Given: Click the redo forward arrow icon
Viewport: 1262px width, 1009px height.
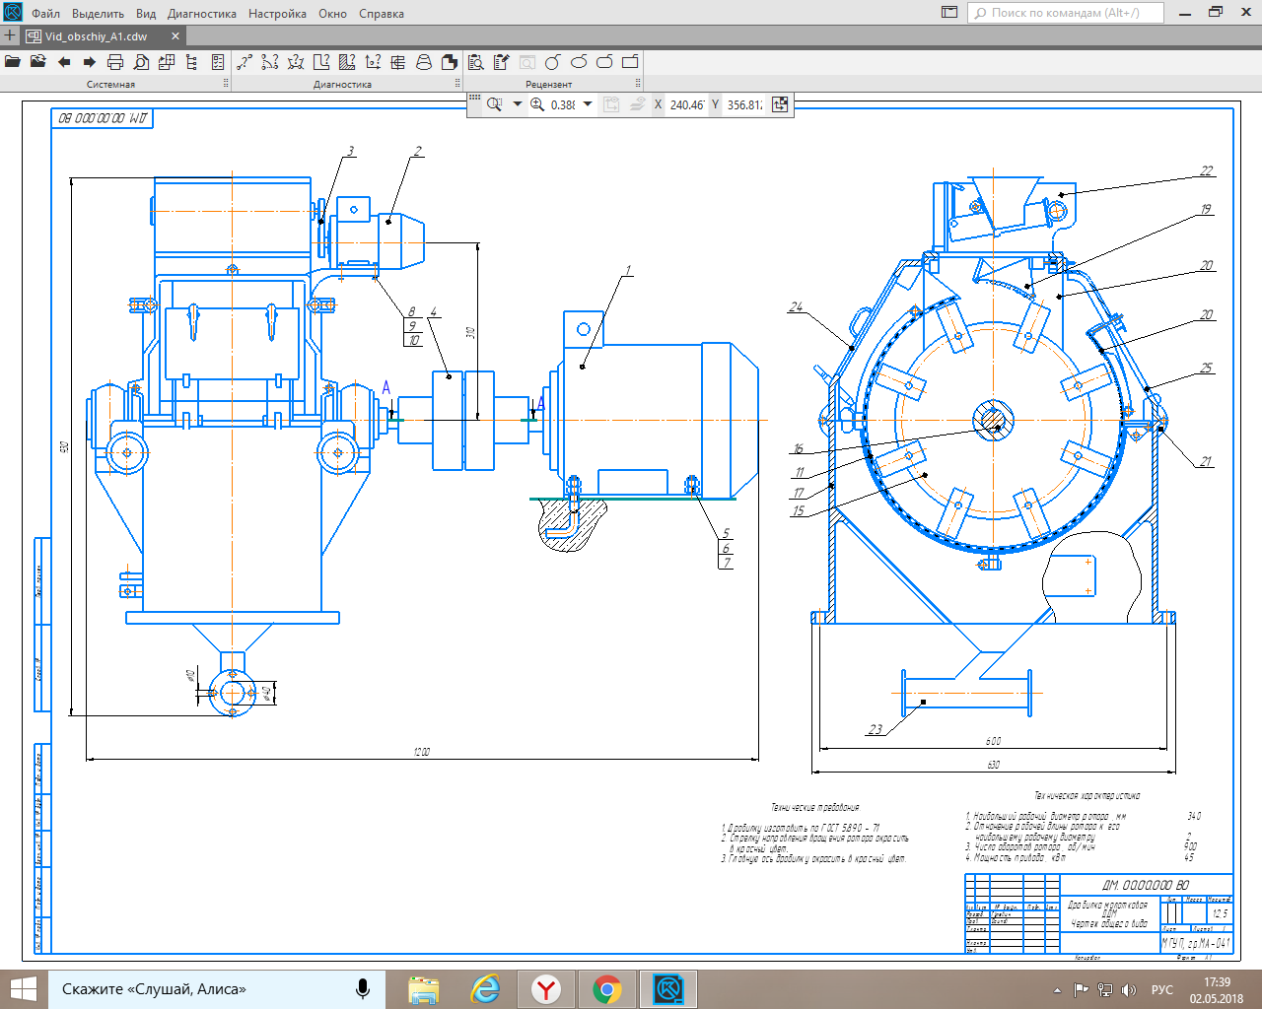Looking at the screenshot, I should [90, 62].
